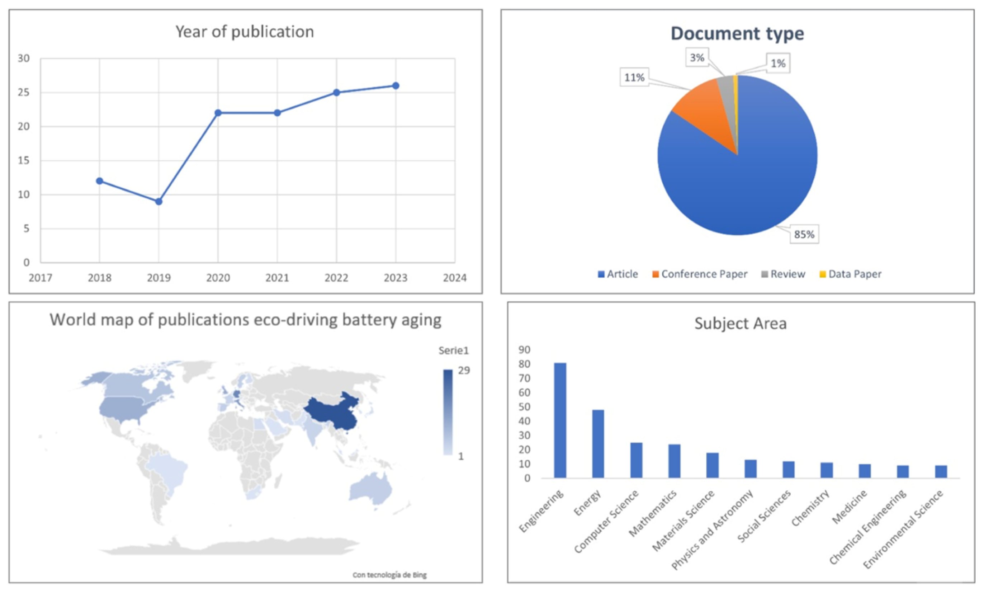Screen dimensions: 984x593
Task: Select the 'Year of publication' chart title
Action: [x=245, y=32]
